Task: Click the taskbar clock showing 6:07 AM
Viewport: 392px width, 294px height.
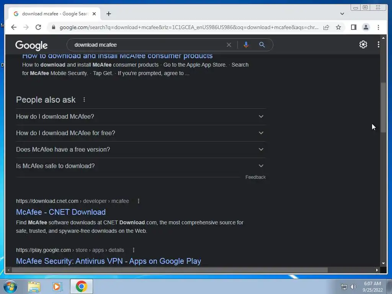Action: coord(372,287)
